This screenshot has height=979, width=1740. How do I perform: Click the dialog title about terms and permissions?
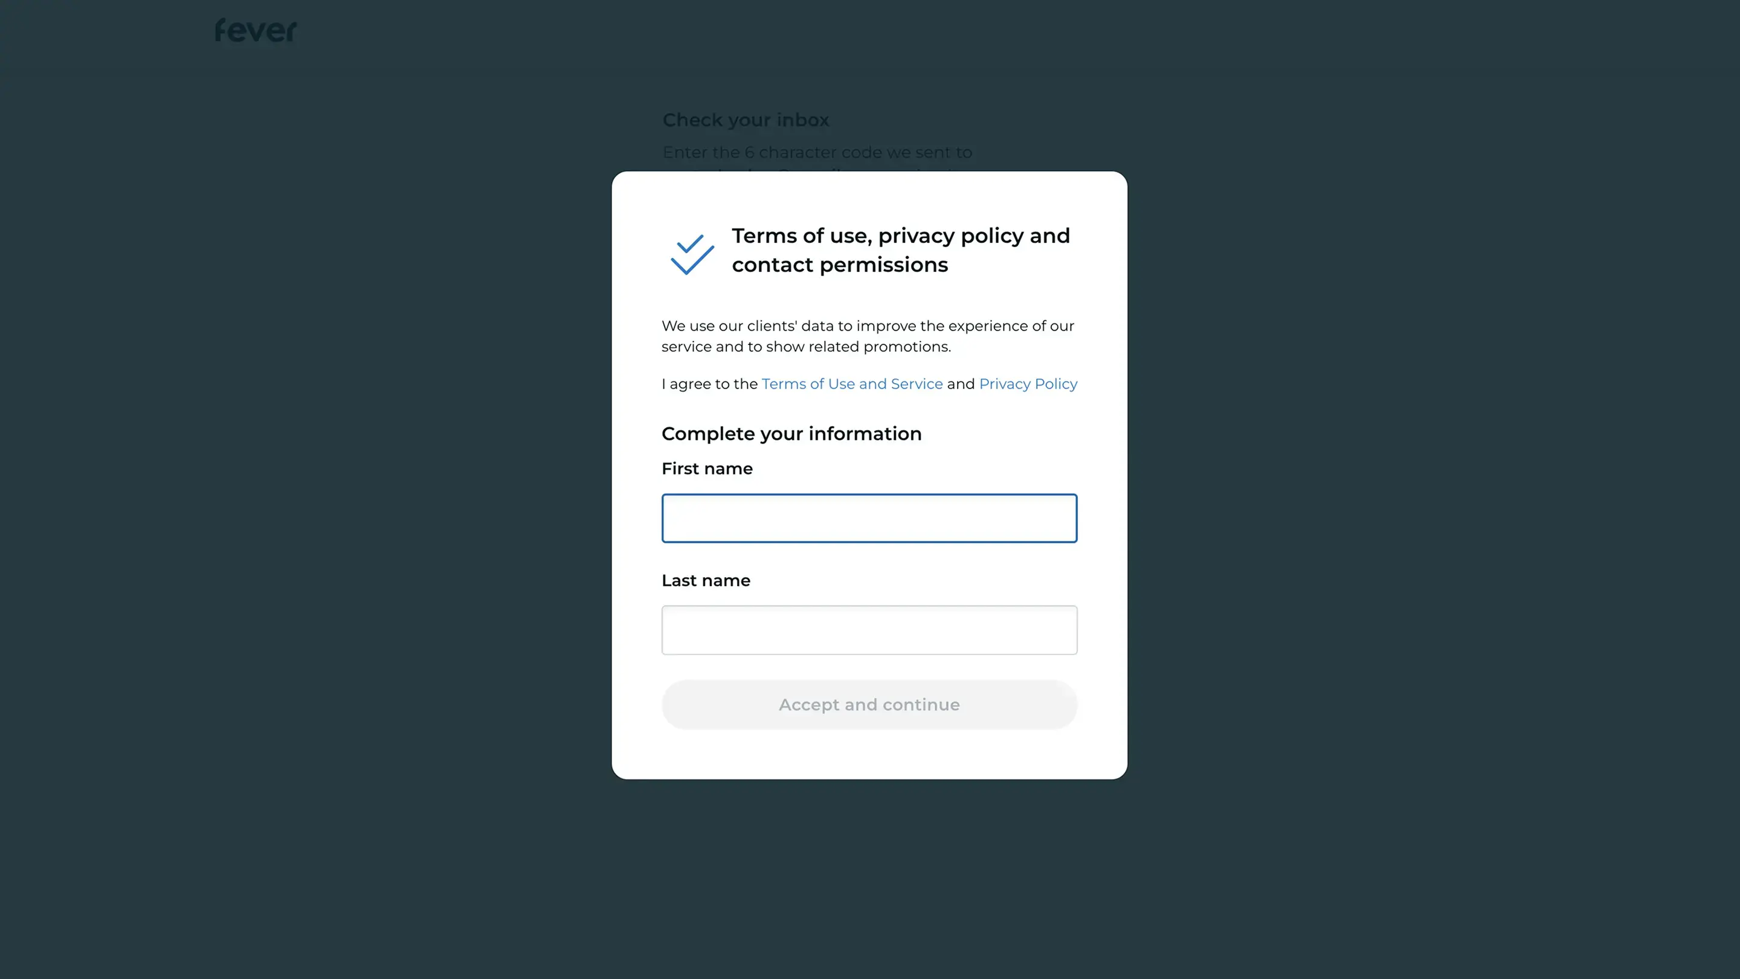(900, 236)
